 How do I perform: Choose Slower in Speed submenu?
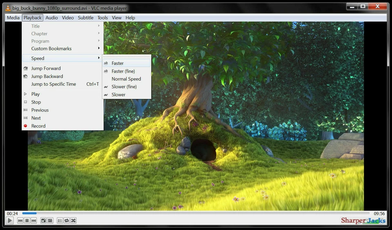coord(127,95)
